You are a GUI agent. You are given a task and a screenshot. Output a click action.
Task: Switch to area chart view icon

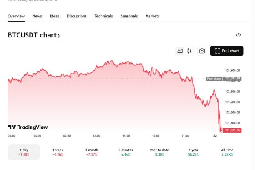[180, 51]
